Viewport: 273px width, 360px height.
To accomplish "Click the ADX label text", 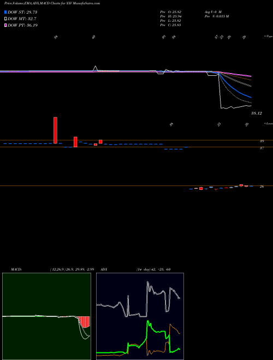I will (104, 269).
